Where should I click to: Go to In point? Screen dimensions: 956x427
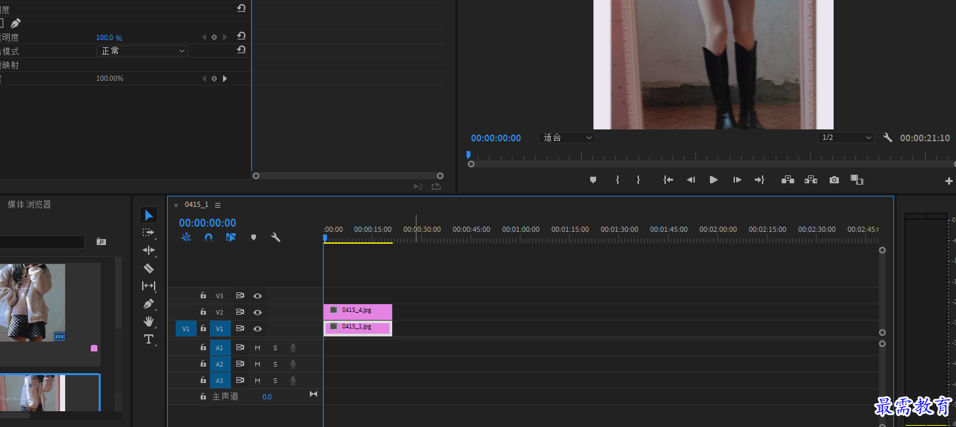(668, 180)
